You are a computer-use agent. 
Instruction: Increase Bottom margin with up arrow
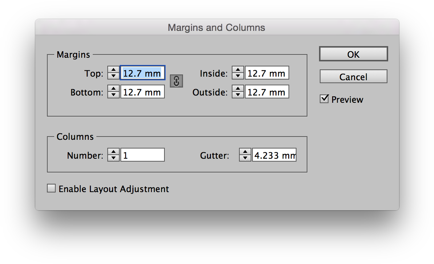pyautogui.click(x=114, y=89)
